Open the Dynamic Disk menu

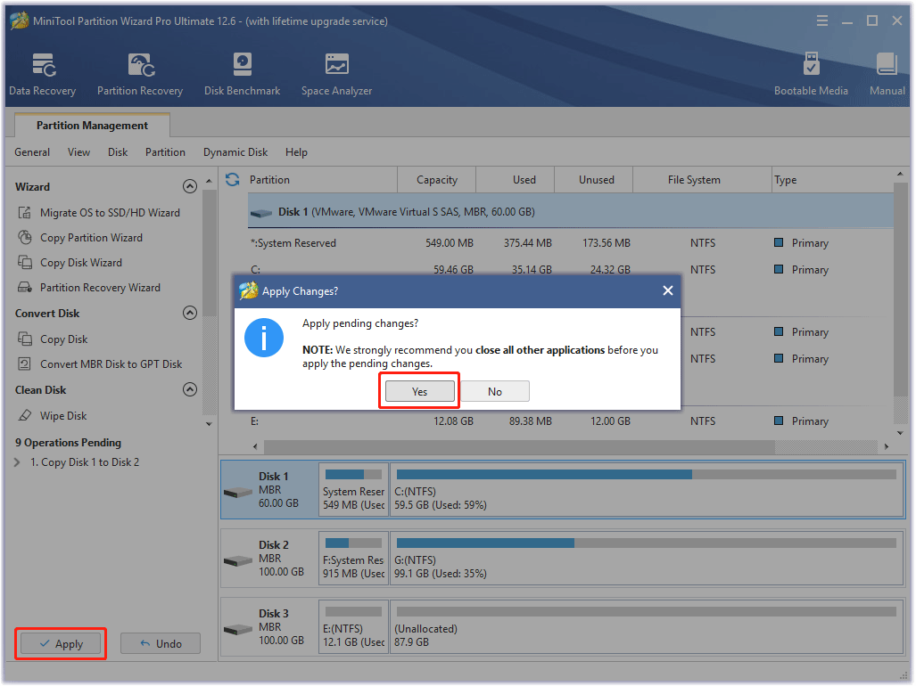[x=235, y=152]
